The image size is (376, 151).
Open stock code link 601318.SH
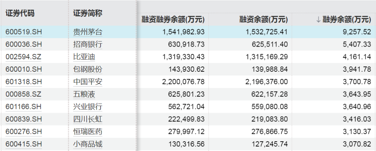[24, 82]
